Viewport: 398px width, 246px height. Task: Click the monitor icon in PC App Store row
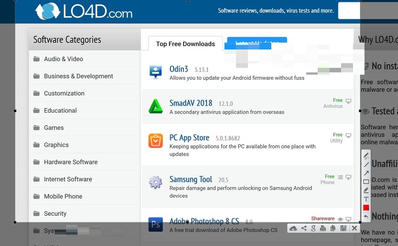(x=348, y=136)
